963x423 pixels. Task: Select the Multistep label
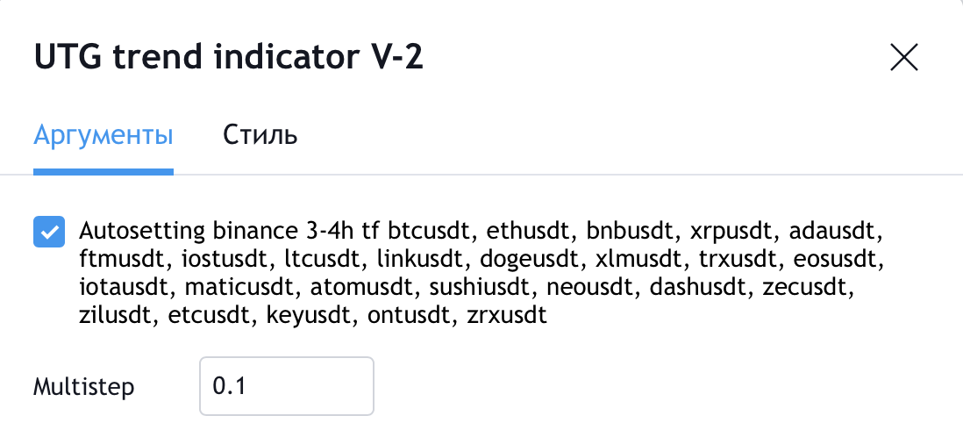point(83,387)
